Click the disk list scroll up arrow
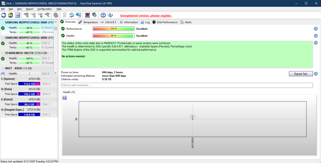Image resolution: width=321 pixels, height=163 pixels. (56, 22)
